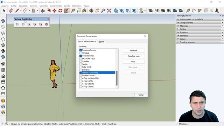Image resolution: width=224 pixels, height=126 pixels.
Task: Check the V-Ray for SketchUp checkbox
Action: point(80,78)
